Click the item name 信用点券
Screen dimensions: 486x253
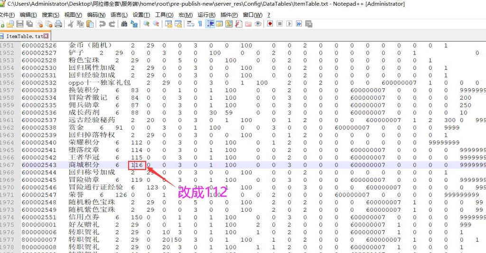[x=84, y=217]
